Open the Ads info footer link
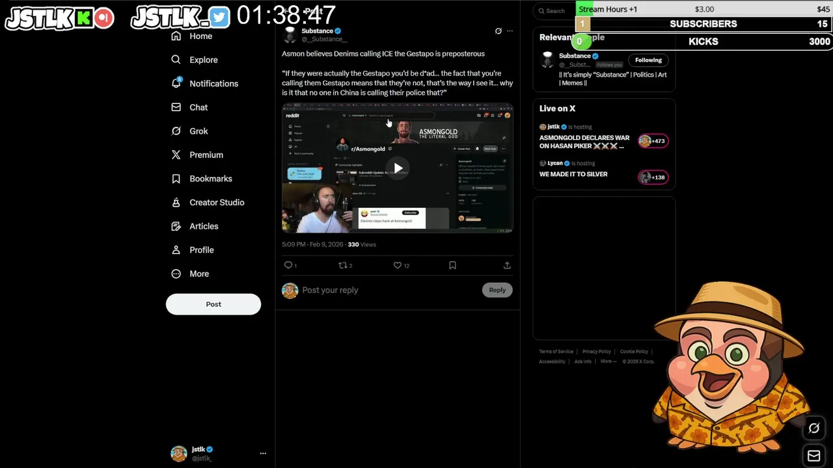833x468 pixels. coord(583,361)
